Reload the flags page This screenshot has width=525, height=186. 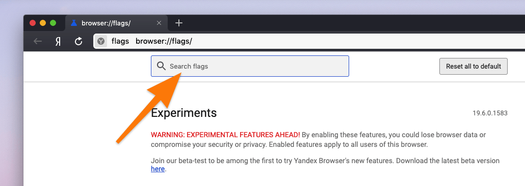[x=78, y=41]
